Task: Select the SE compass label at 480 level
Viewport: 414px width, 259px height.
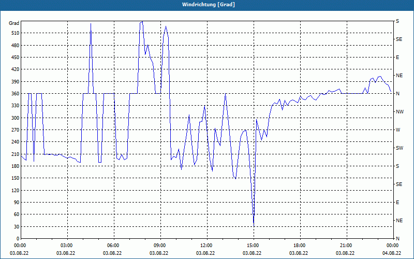Action: pos(399,39)
